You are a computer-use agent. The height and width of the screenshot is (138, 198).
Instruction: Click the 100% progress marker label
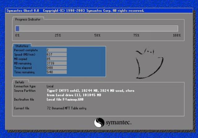[177, 36]
